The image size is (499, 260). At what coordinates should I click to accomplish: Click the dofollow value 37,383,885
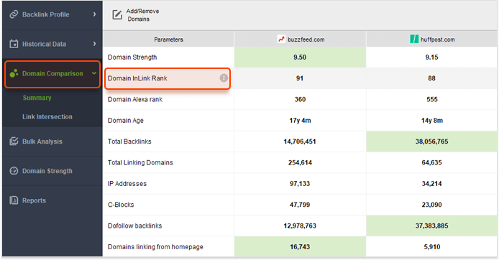point(431,226)
